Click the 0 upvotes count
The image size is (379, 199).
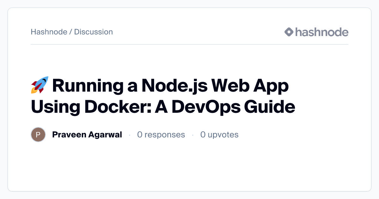tap(219, 135)
